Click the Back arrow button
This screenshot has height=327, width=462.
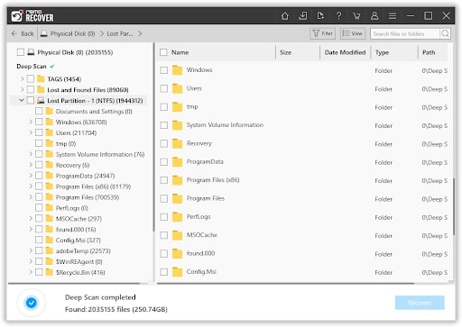click(x=23, y=33)
